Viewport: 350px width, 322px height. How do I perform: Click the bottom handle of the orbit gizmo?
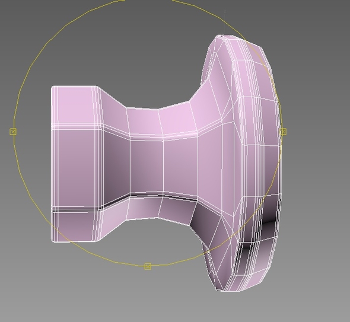pyautogui.click(x=148, y=266)
